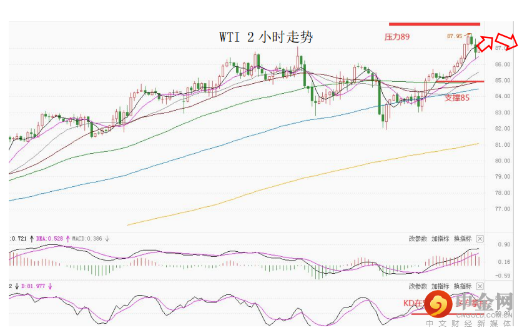This screenshot has width=522, height=335.
Task: Click the DEA:0.528 value label
Action: pos(49,239)
